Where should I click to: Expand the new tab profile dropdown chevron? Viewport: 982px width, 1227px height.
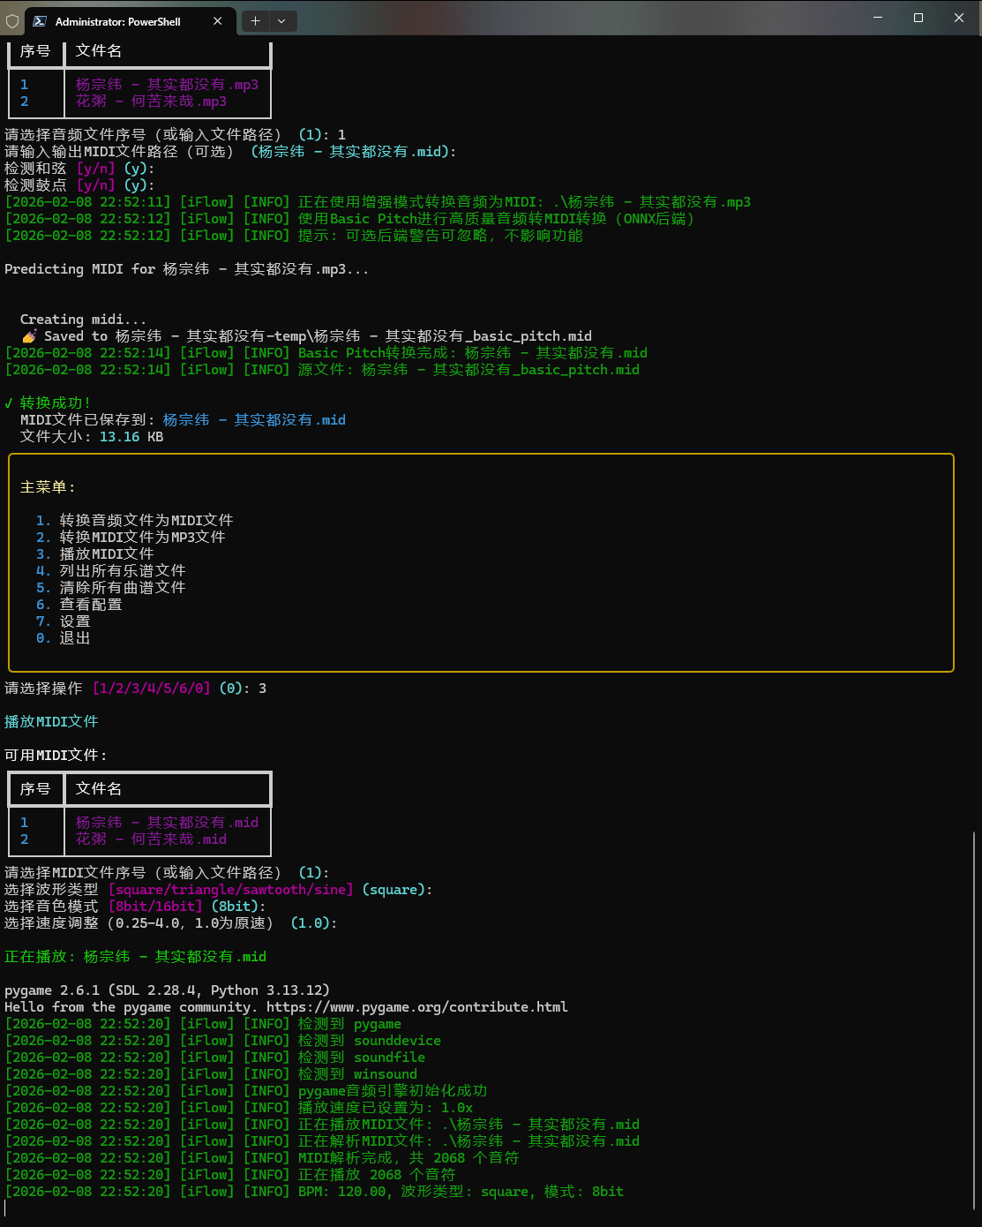tap(281, 21)
